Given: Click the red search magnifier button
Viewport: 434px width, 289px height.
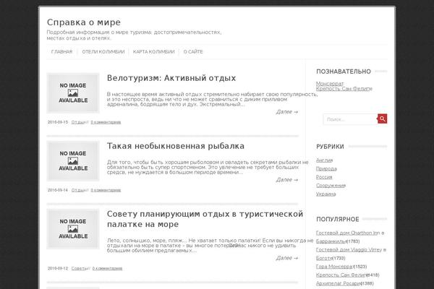Looking at the screenshot, I should click(x=382, y=119).
